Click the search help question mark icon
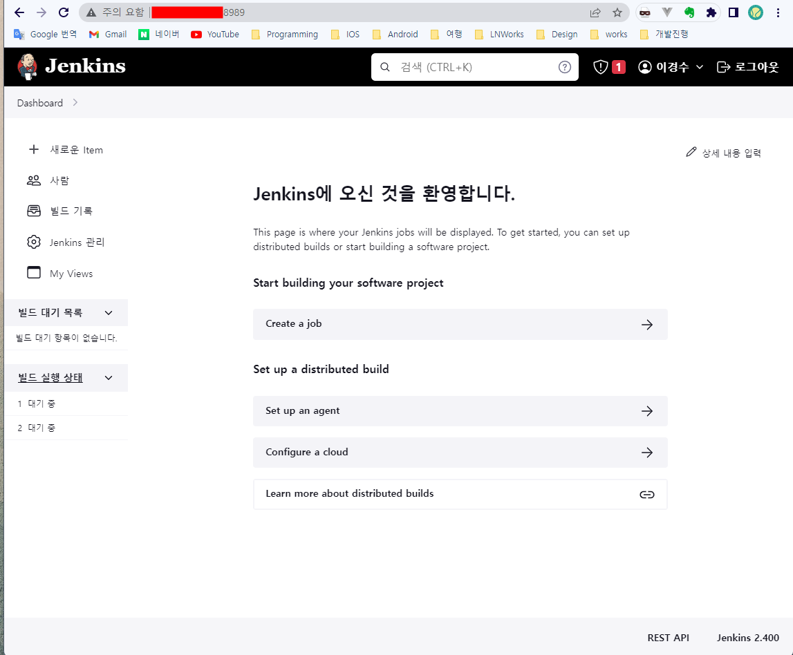The width and height of the screenshot is (793, 655). tap(564, 67)
